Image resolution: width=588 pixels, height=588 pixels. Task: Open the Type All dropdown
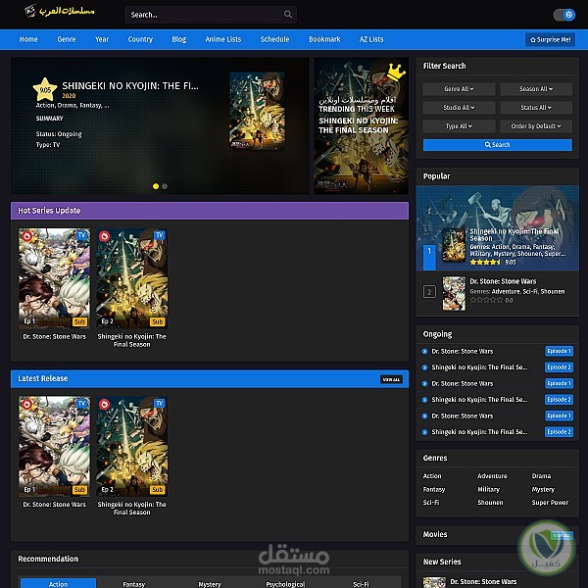(459, 126)
